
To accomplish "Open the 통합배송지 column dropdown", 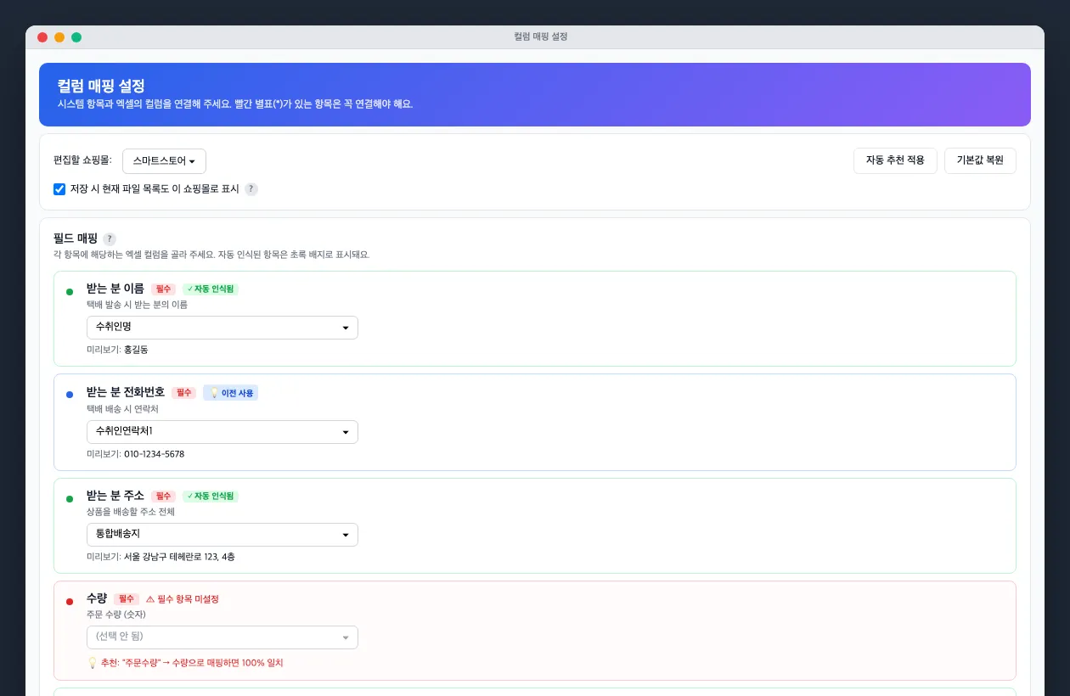I will click(222, 535).
